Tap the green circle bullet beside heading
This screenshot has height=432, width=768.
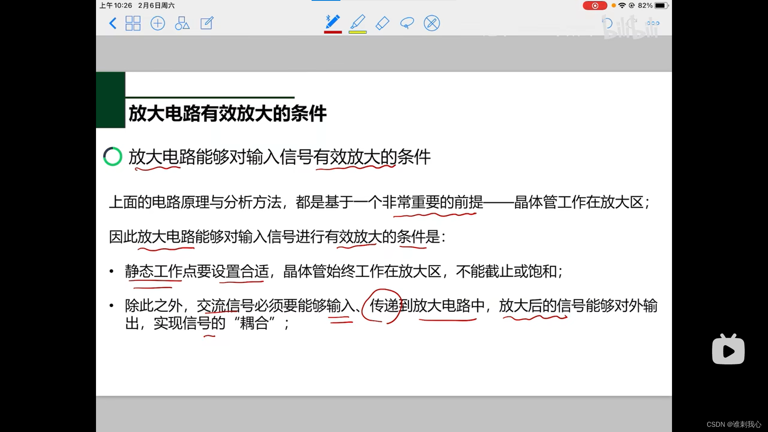click(x=113, y=156)
